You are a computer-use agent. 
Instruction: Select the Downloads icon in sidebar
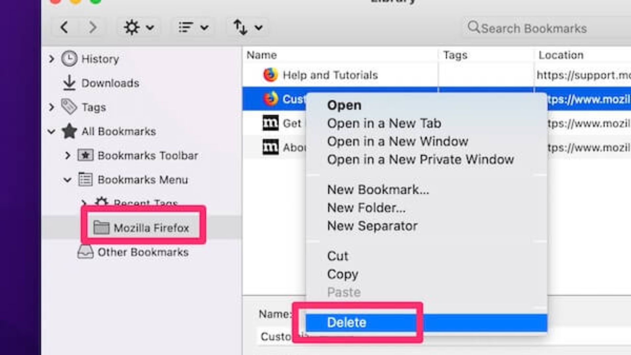click(x=69, y=83)
